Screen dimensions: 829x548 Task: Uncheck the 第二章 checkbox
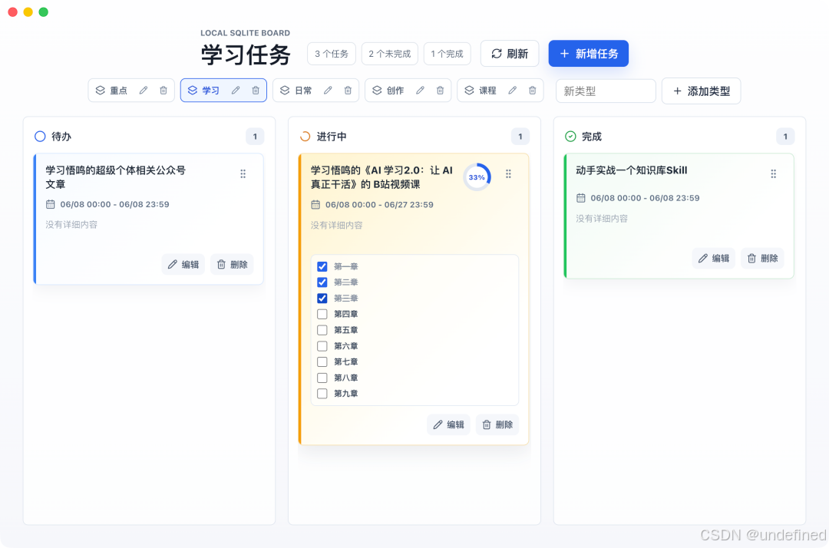pos(322,282)
